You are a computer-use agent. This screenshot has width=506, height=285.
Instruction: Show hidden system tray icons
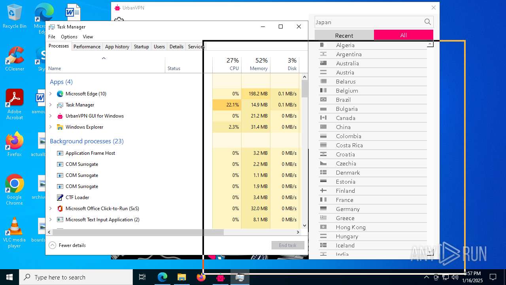426,277
